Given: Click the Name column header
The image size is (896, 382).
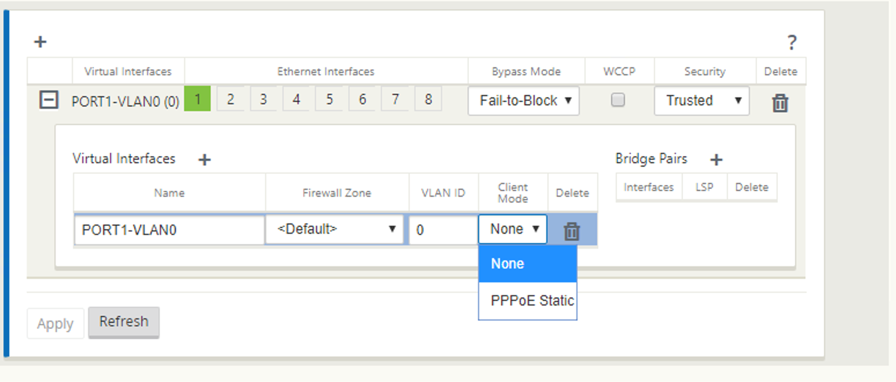Looking at the screenshot, I should tap(169, 193).
